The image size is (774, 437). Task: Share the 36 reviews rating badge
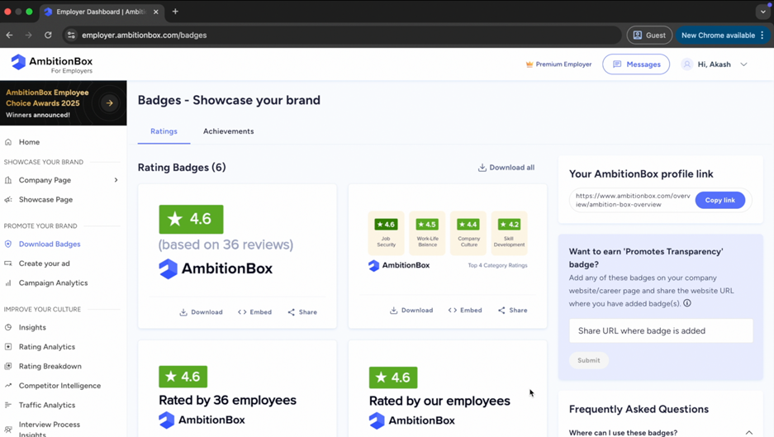click(302, 312)
